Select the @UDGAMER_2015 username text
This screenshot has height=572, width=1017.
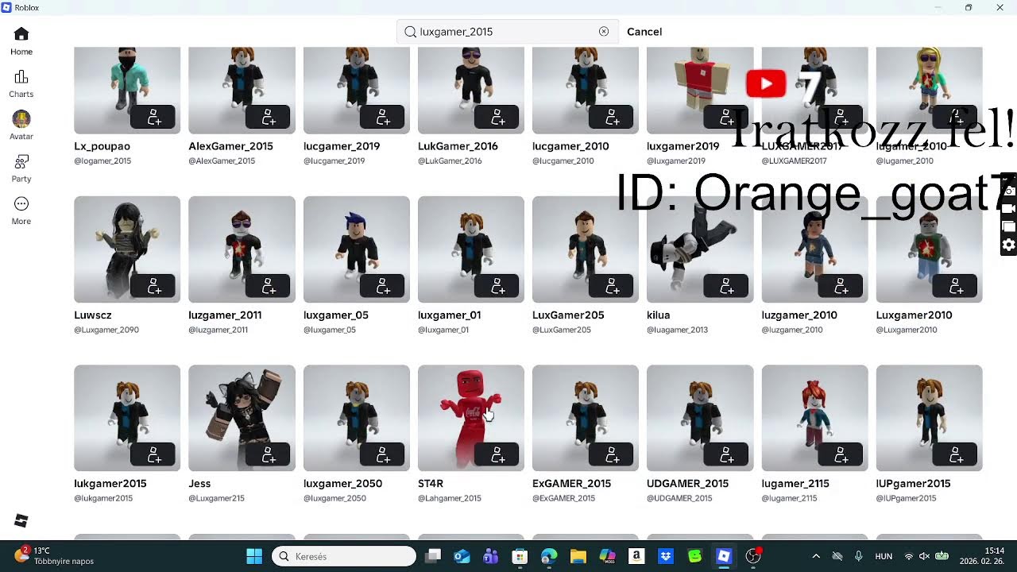(679, 498)
